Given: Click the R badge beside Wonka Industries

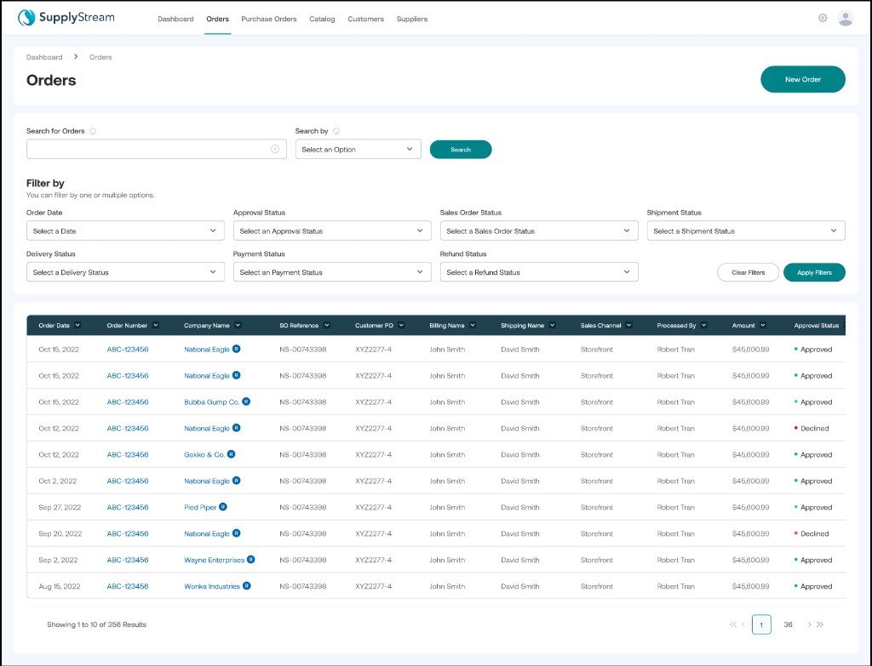Looking at the screenshot, I should (x=247, y=585).
